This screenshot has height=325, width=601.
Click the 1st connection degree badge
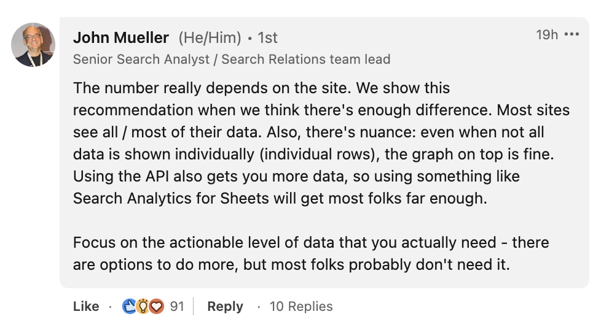(x=267, y=38)
